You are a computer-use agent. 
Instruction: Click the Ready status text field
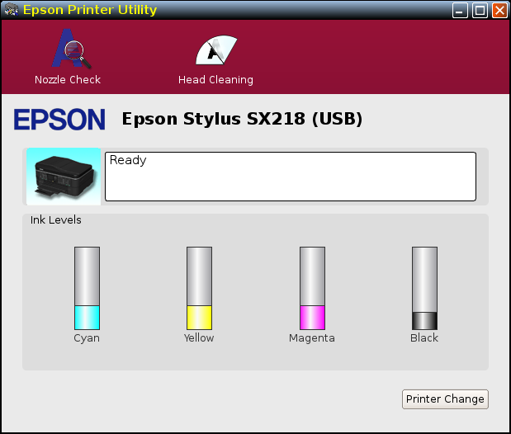[291, 177]
